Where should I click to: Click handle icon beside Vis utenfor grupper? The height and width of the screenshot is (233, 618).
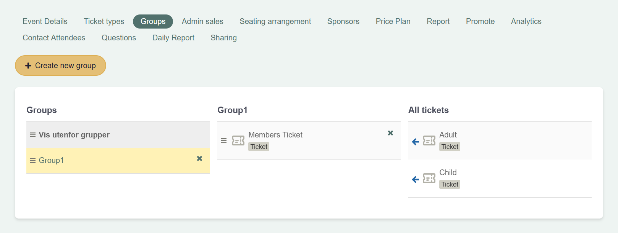33,135
